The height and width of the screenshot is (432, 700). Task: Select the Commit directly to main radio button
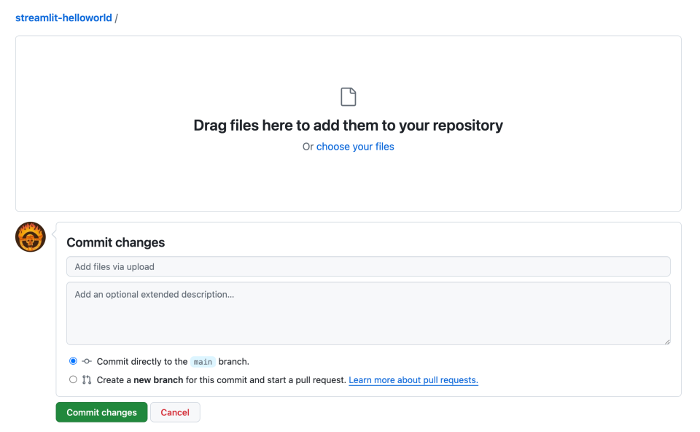(73, 361)
